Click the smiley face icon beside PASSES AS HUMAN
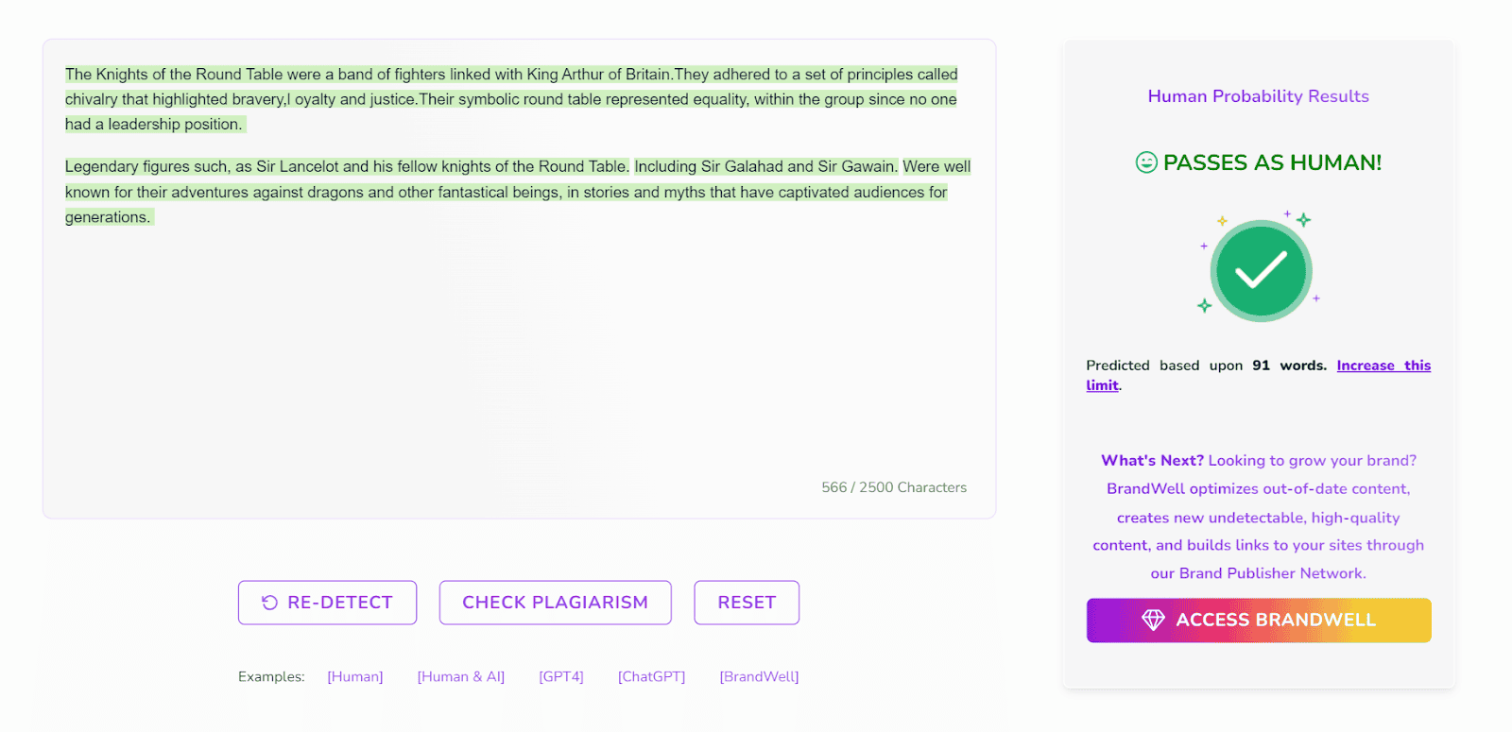 click(x=1145, y=162)
